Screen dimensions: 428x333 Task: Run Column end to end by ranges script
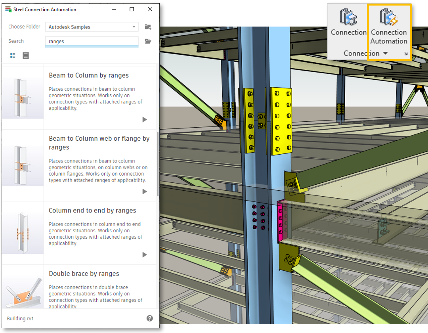pos(145,255)
